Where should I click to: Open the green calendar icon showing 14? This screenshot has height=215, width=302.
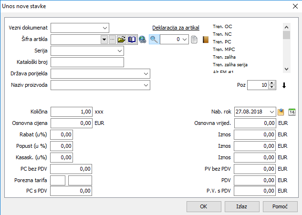point(292,112)
